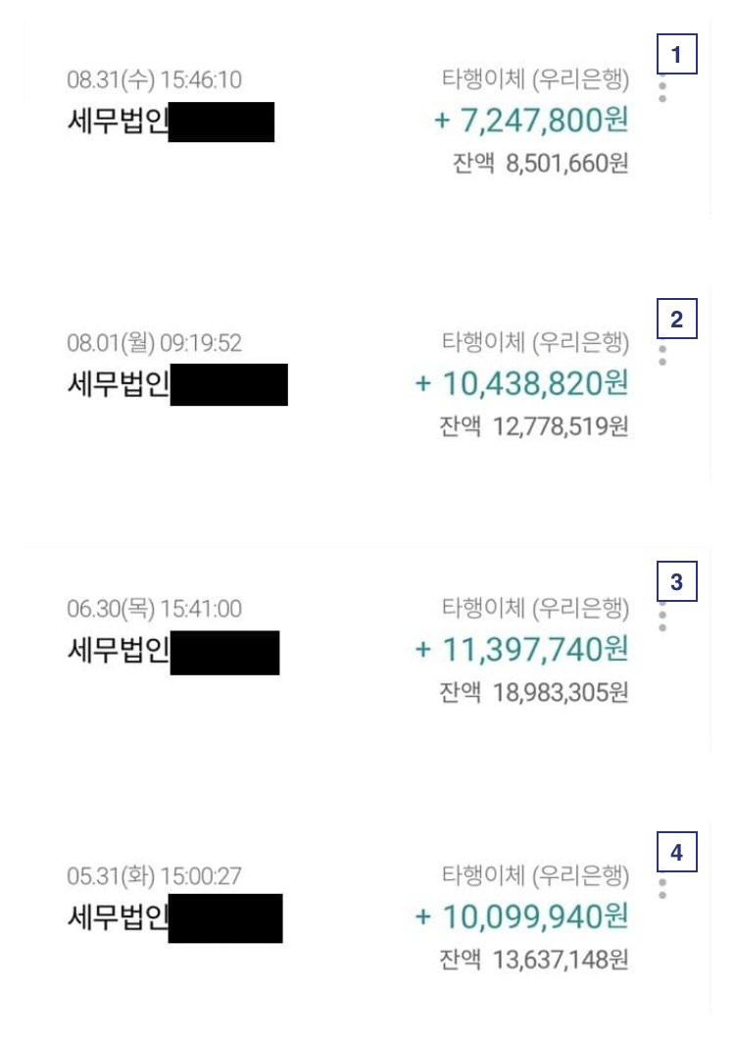The width and height of the screenshot is (735, 1040).
Task: Select the + 10,438,820원 deposit amount
Action: (x=521, y=384)
